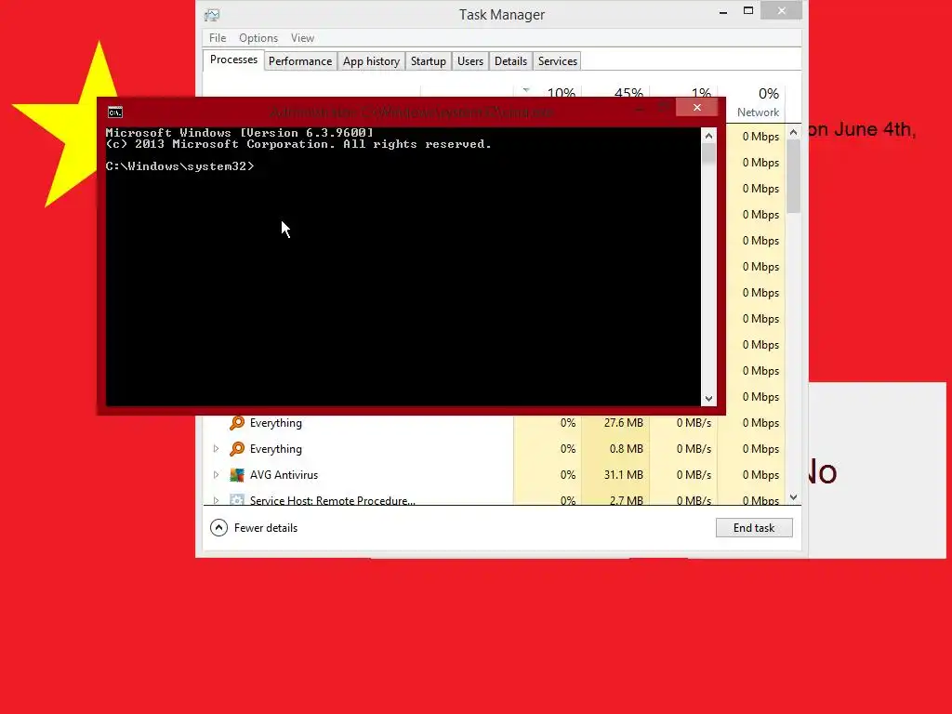Click the command prompt scrollbar thumb
Screen dimensions: 952x714
pos(708,154)
